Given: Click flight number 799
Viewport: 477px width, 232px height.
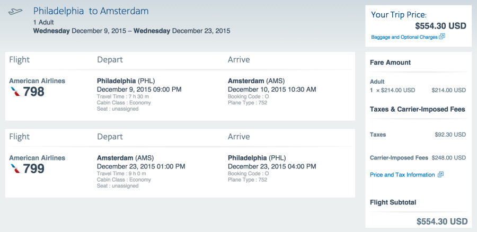Looking at the screenshot, I should (34, 168).
